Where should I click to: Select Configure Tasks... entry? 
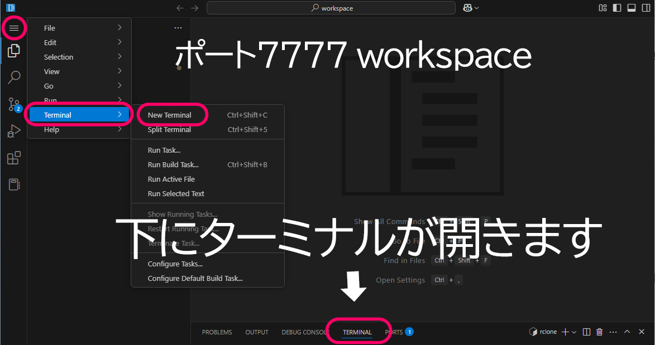[208, 264]
